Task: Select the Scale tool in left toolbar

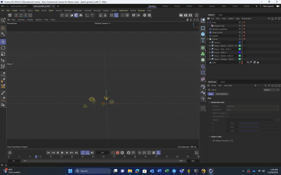Action: (x=3, y=54)
